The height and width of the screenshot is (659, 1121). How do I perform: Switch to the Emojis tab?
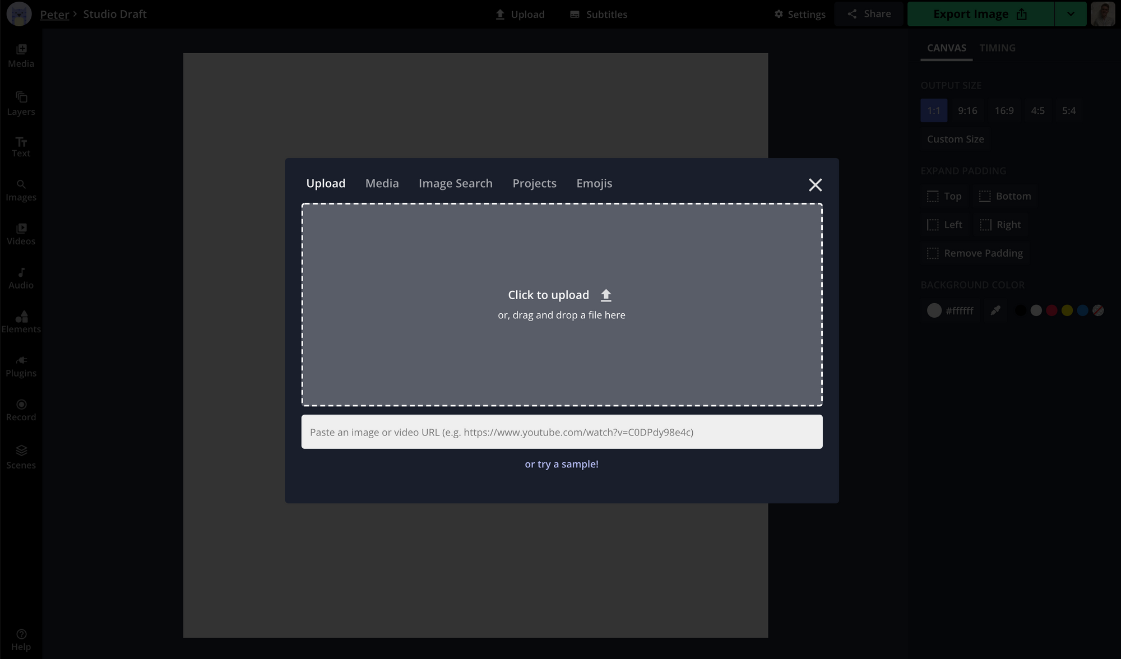coord(594,183)
